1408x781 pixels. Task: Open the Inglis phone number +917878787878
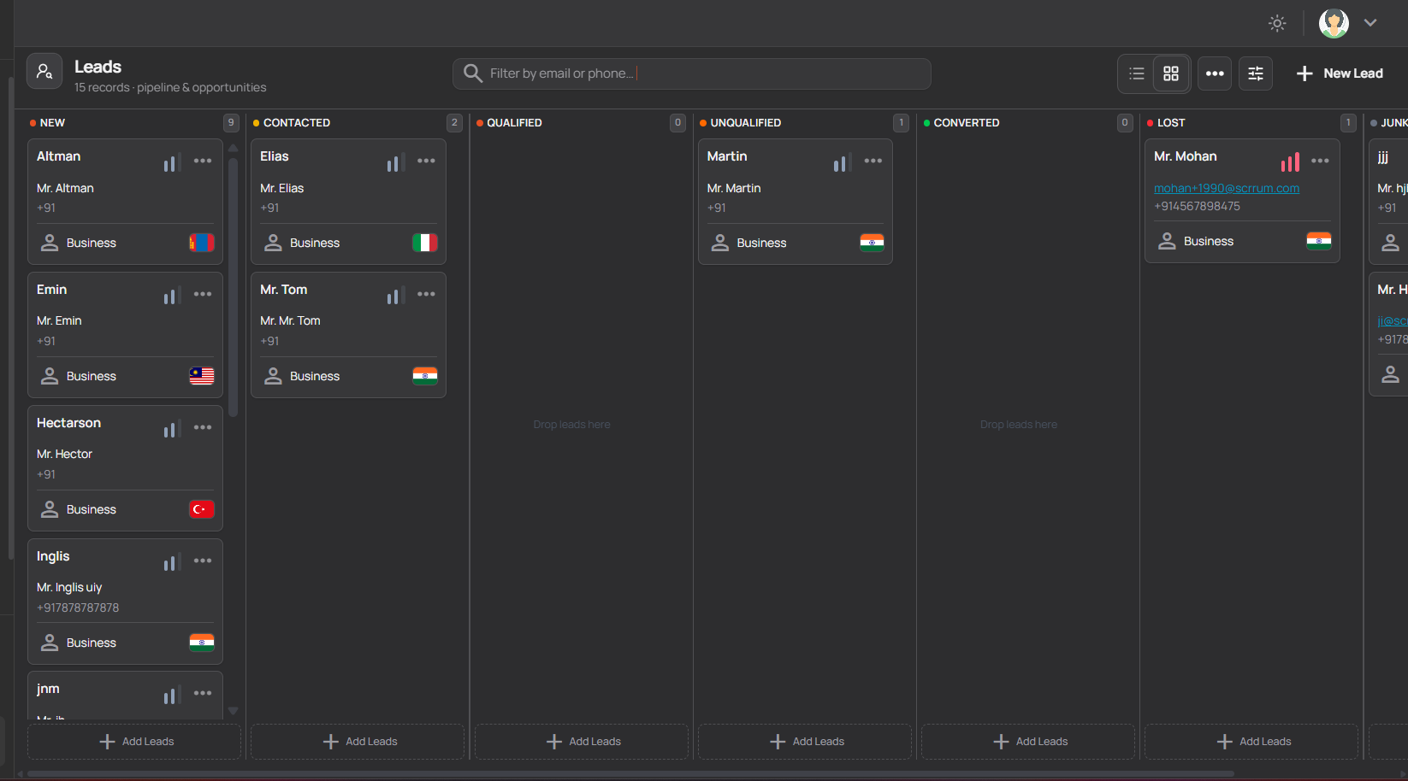pos(78,608)
